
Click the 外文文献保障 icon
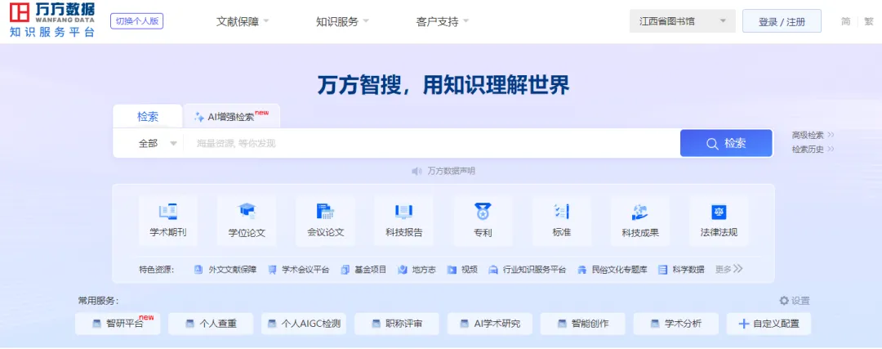[198, 270]
